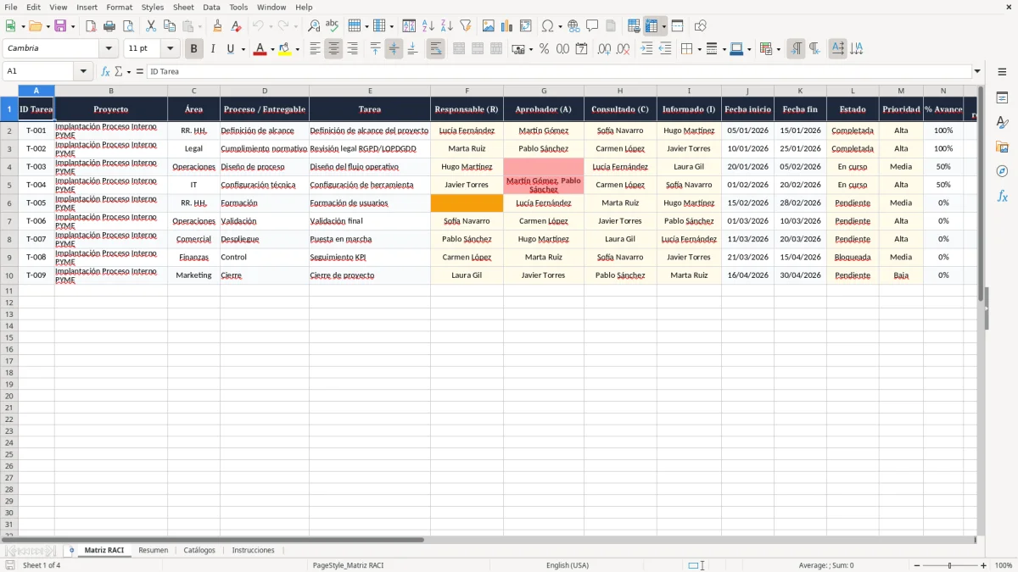
Task: Open the sidebar Navigator compass icon
Action: (x=1002, y=171)
